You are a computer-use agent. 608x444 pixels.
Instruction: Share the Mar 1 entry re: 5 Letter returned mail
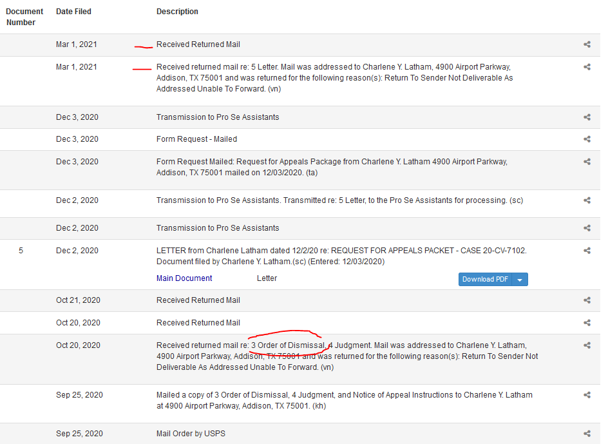tap(587, 67)
